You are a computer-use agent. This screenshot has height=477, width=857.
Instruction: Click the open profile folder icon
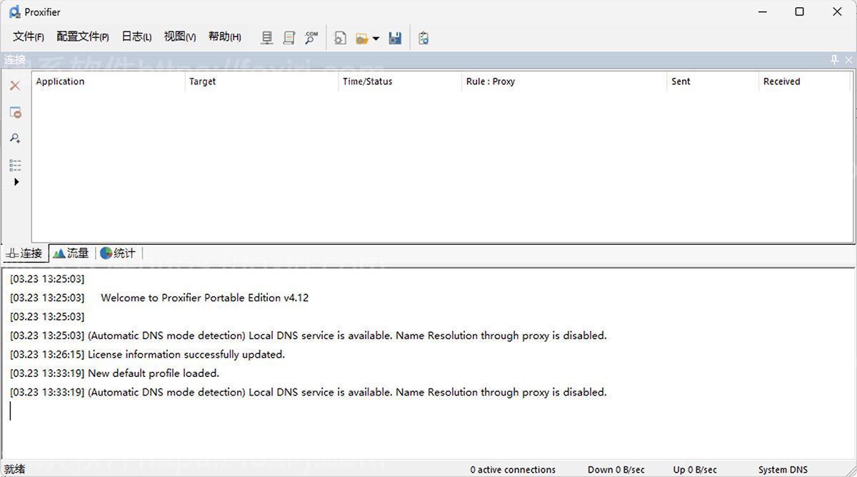362,38
